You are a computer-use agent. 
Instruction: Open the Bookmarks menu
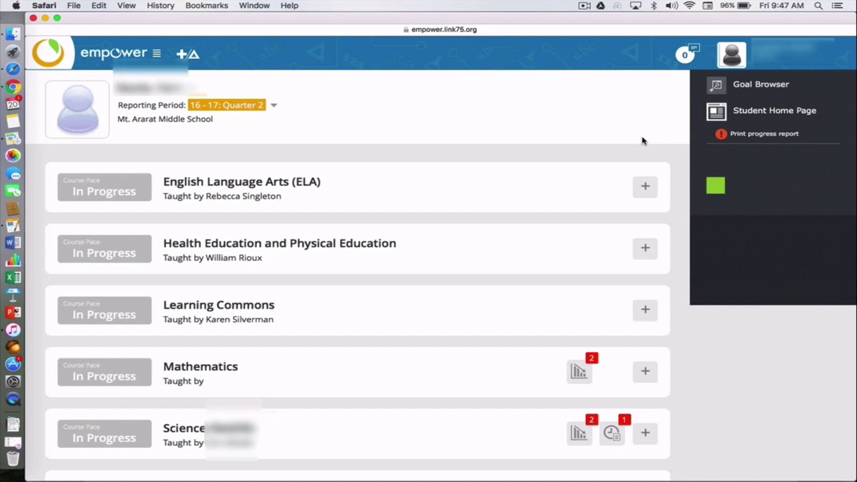206,5
